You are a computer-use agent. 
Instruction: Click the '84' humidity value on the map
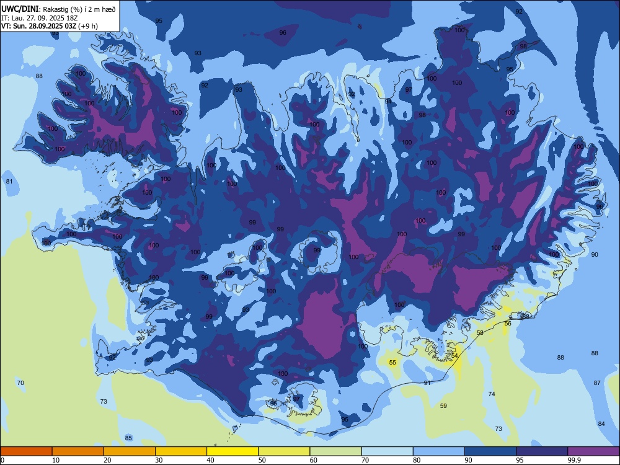tap(601, 423)
